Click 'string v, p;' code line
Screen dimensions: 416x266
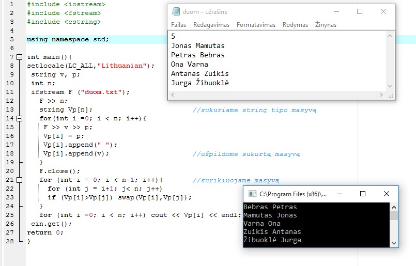point(55,74)
